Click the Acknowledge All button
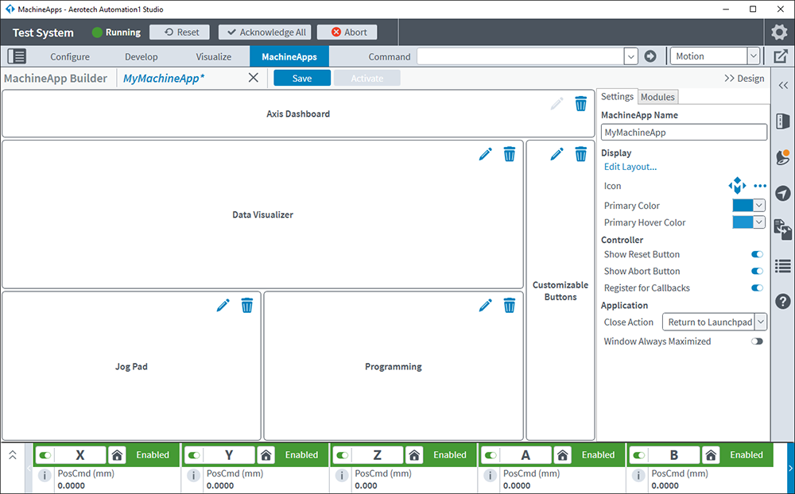The image size is (795, 494). tap(266, 33)
